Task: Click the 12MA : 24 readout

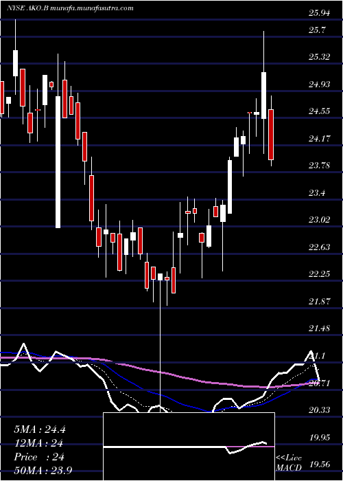Action: tap(38, 443)
